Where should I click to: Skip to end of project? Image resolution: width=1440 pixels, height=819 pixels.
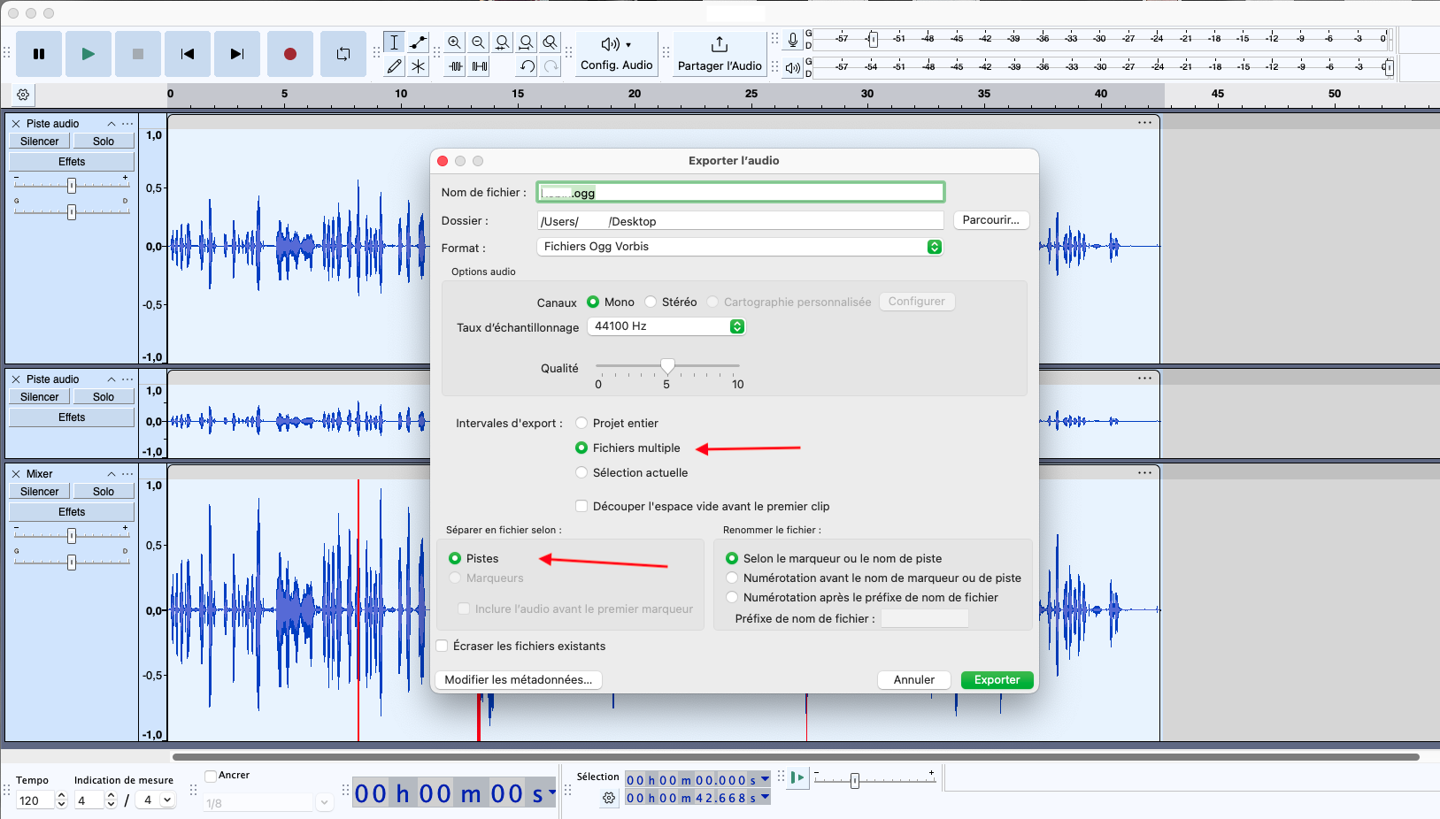(236, 54)
